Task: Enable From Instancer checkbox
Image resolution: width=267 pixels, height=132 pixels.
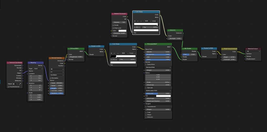Action: [x=8, y=87]
